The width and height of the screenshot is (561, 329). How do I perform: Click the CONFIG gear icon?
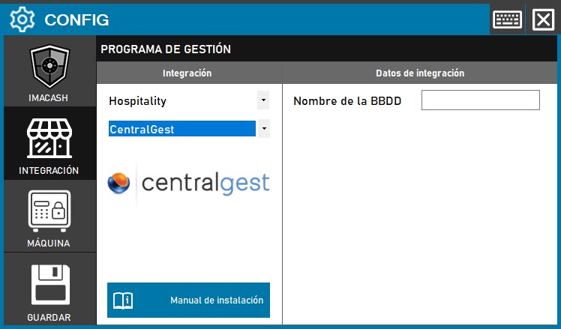[22, 19]
